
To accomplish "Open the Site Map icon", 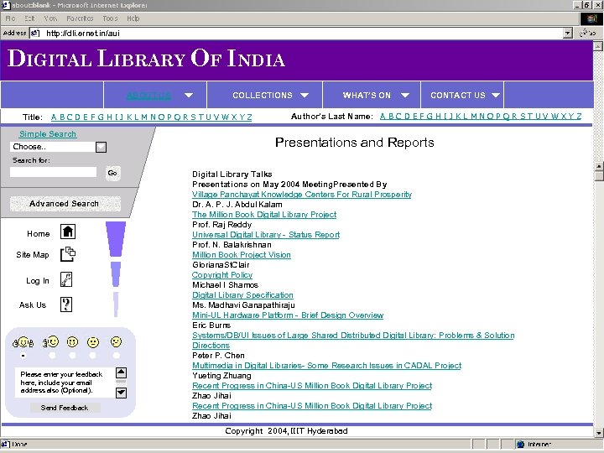I will pos(68,254).
